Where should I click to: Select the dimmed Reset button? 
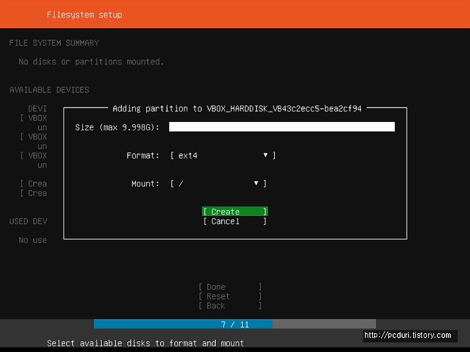(230, 297)
